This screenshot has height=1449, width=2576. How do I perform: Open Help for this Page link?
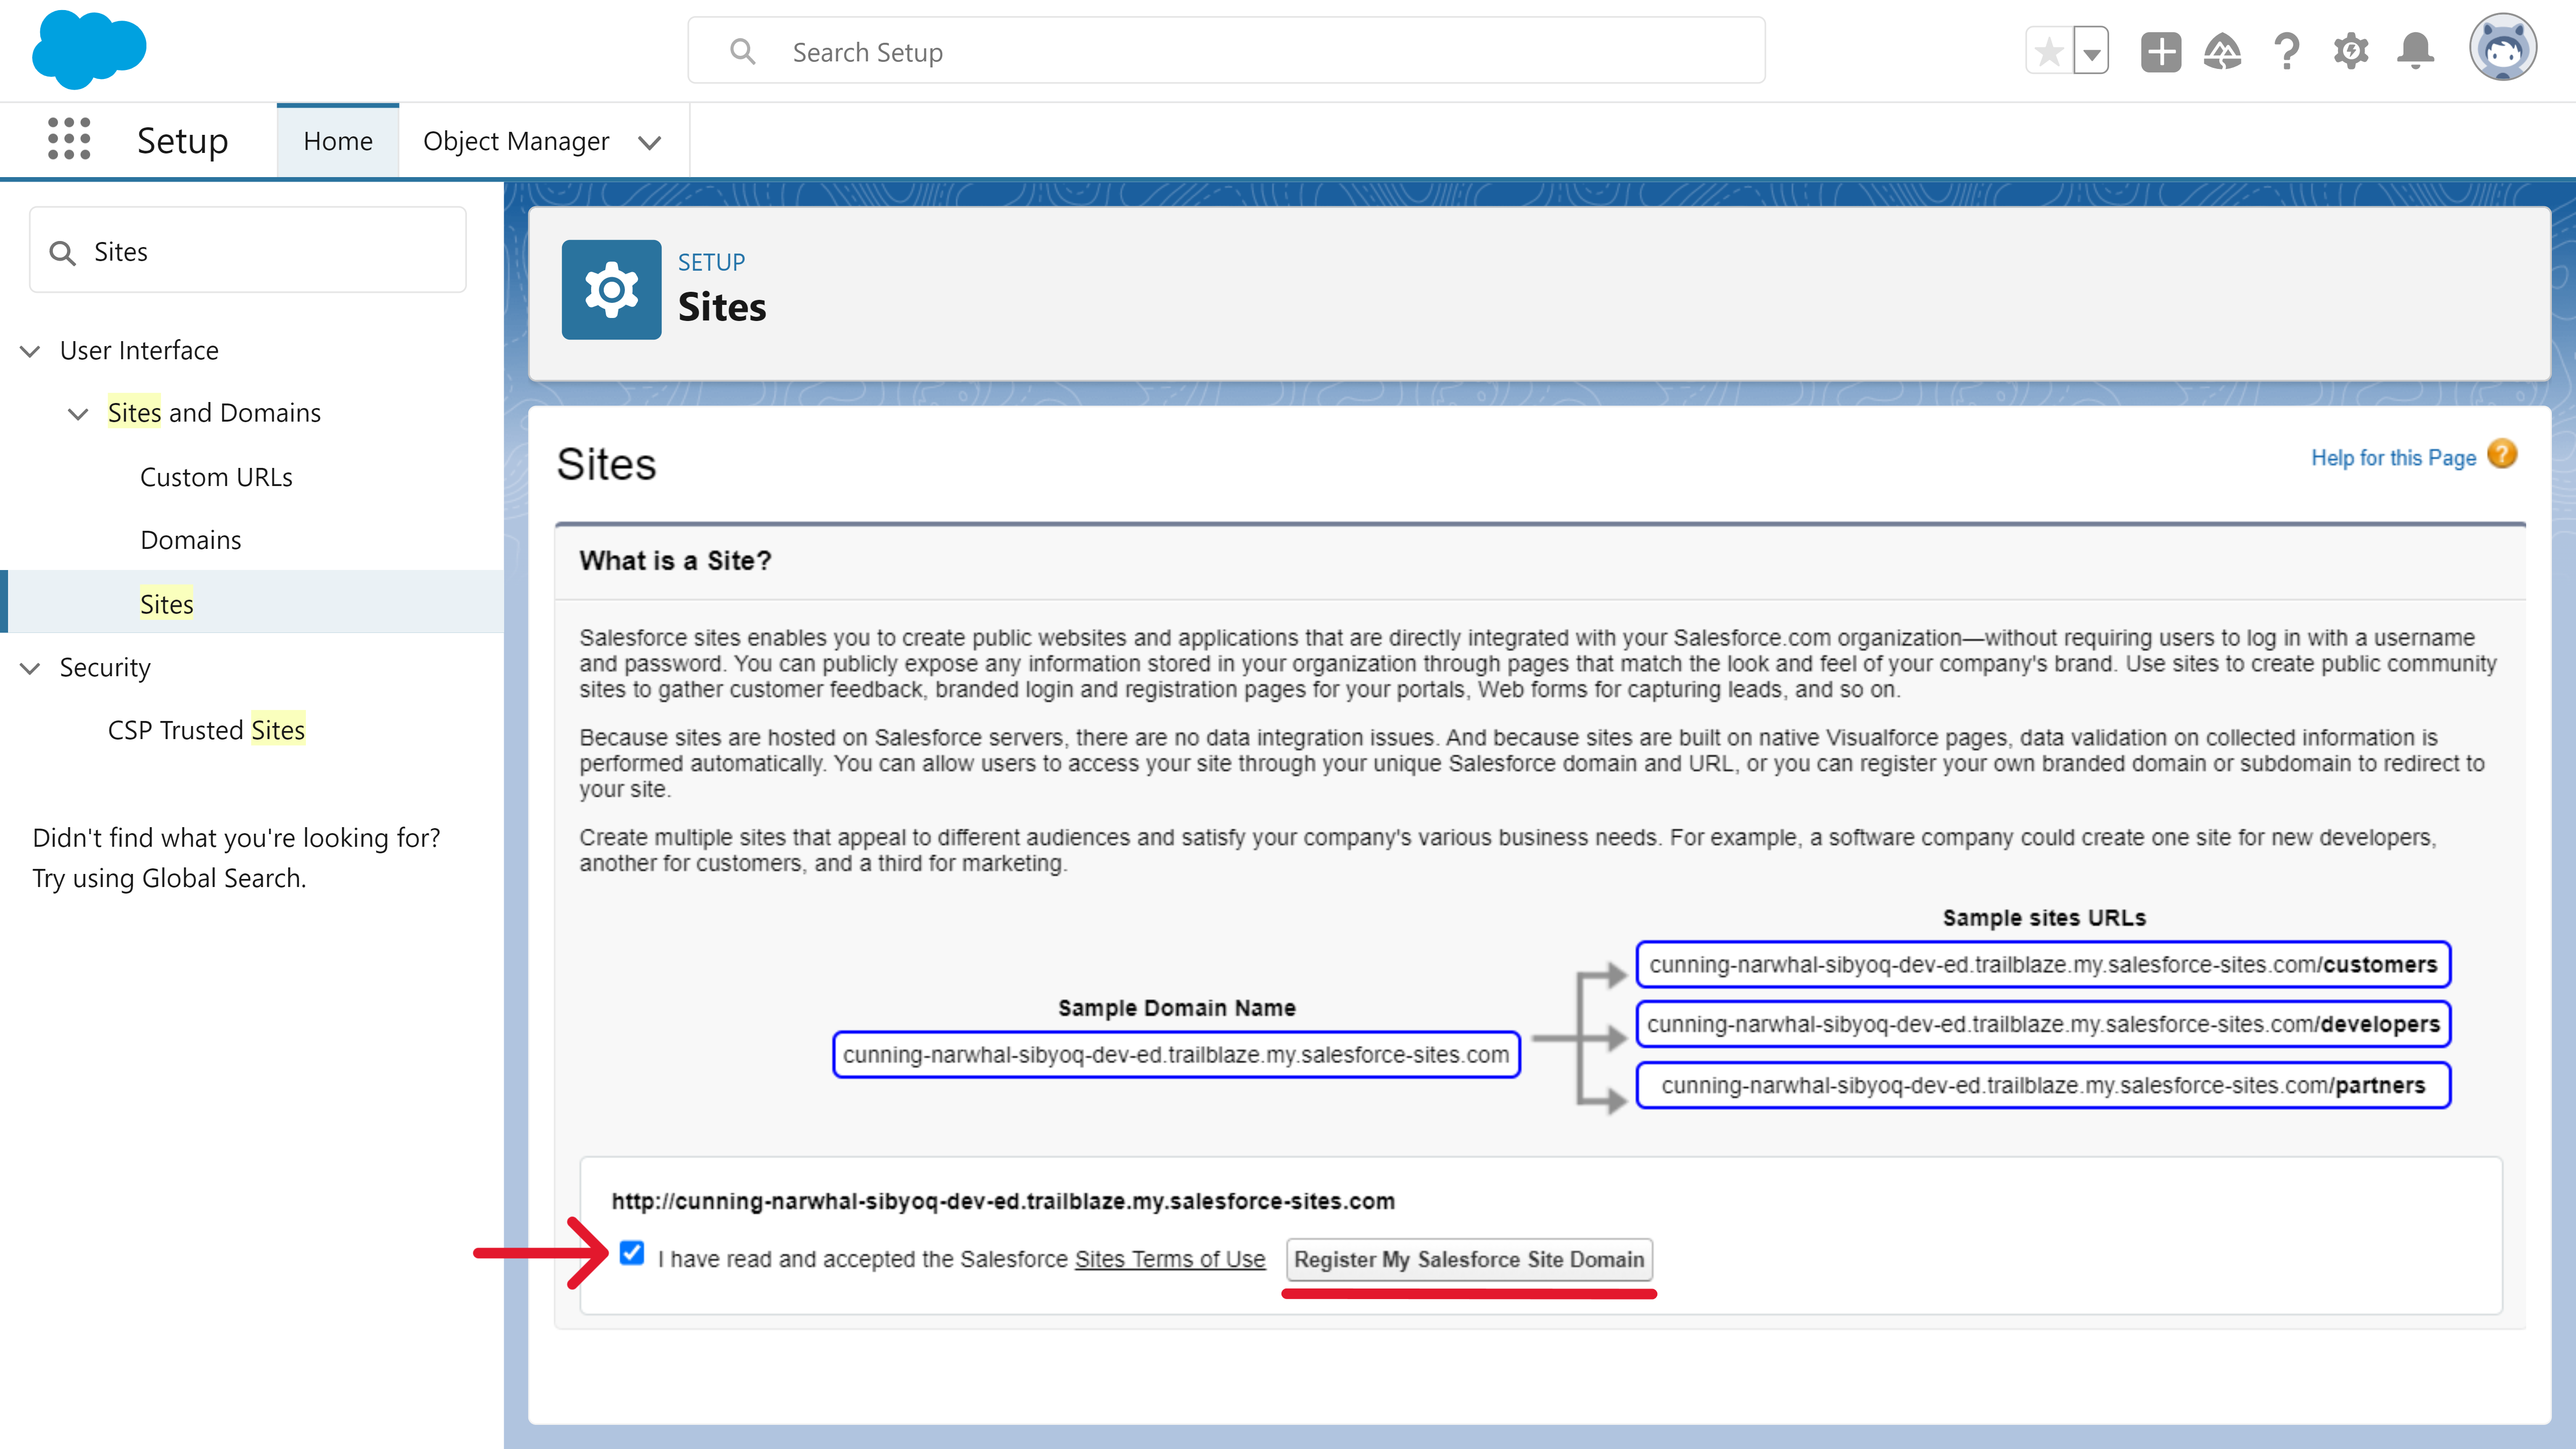(2393, 458)
